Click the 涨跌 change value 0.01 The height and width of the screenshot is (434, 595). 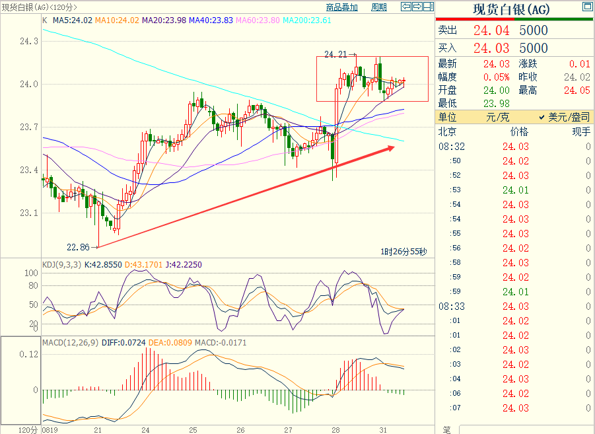[x=579, y=64]
